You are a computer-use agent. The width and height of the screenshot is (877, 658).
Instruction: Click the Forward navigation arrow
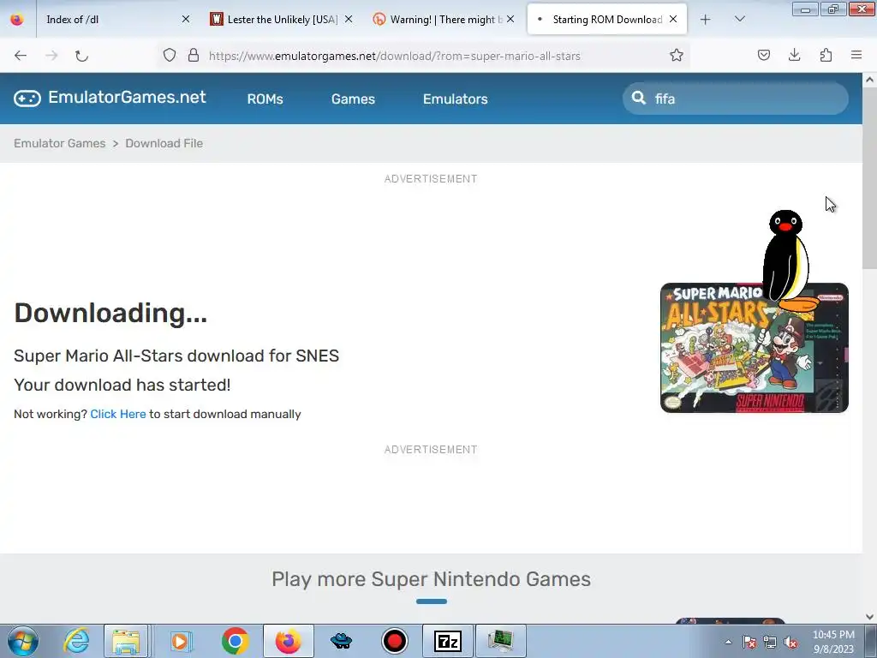click(x=51, y=56)
